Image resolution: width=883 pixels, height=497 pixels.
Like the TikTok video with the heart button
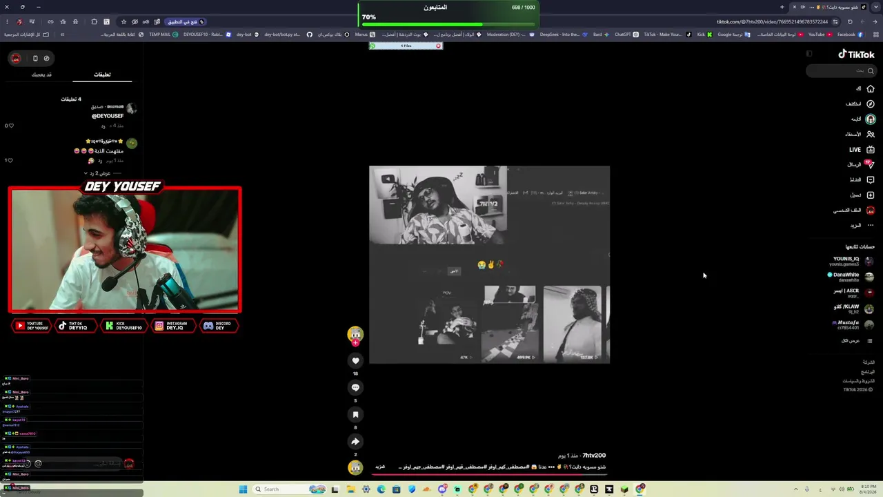point(355,360)
